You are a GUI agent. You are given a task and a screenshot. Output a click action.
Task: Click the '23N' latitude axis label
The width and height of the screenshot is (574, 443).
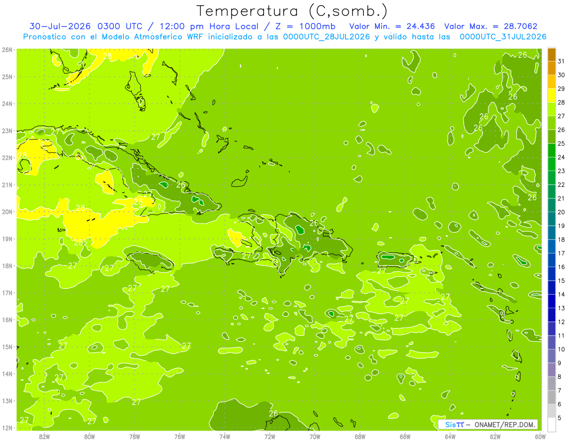(x=7, y=130)
